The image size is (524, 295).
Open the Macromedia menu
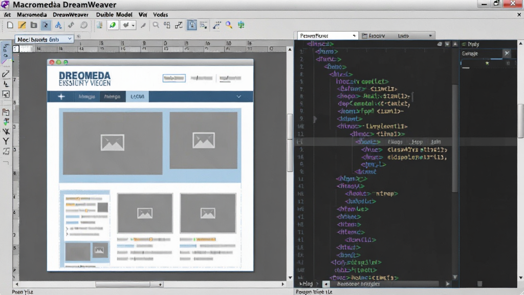pyautogui.click(x=32, y=15)
